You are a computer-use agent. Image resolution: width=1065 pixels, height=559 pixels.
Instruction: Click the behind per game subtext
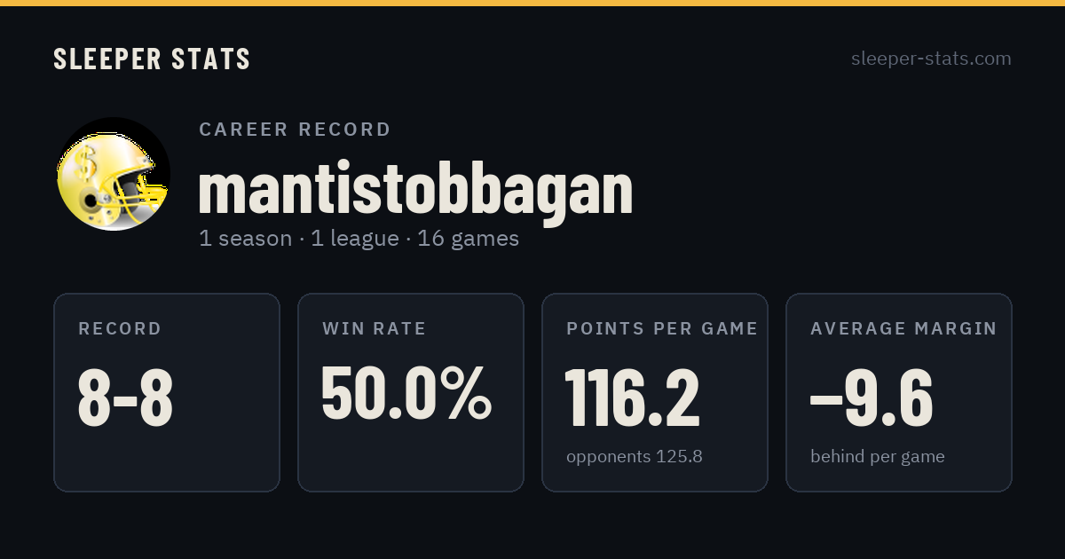point(878,457)
